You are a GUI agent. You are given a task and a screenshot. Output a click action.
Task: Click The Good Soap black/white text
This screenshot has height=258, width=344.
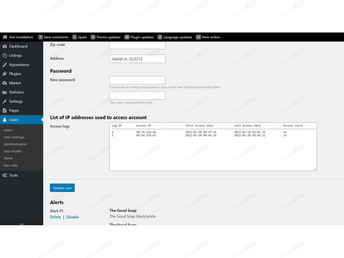[133, 216]
